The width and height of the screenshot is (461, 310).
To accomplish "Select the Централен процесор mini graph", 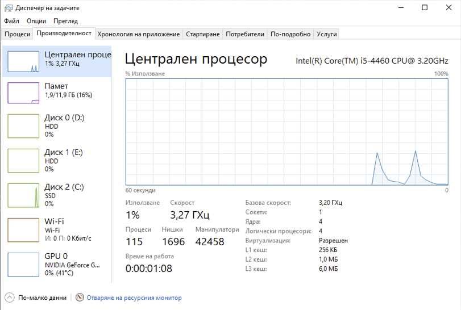I will [23, 62].
